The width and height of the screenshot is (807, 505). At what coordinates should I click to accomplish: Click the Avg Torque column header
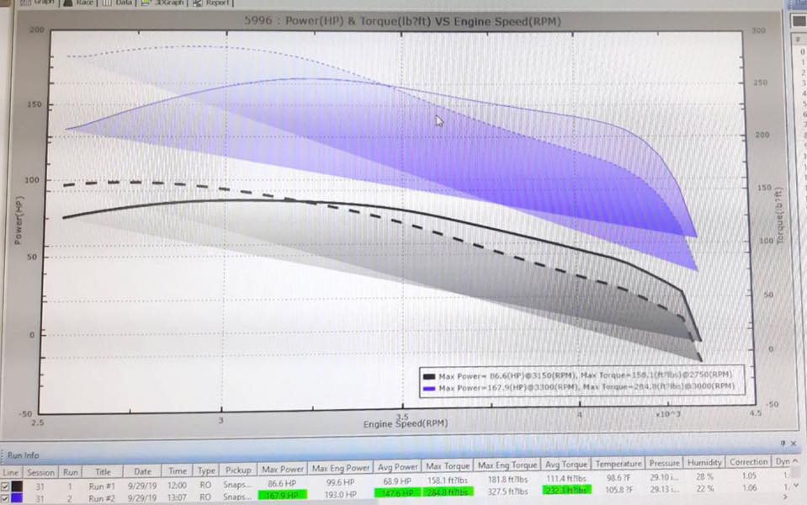click(x=565, y=464)
